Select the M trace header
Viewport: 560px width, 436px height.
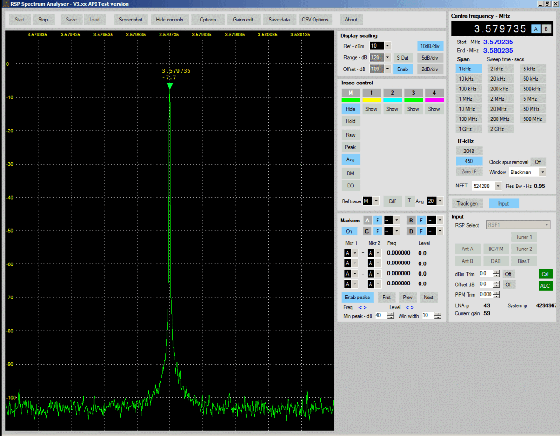(x=350, y=93)
